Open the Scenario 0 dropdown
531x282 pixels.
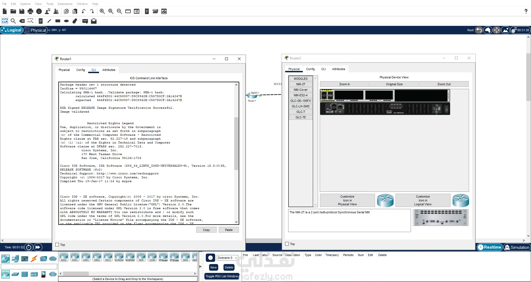[227, 258]
